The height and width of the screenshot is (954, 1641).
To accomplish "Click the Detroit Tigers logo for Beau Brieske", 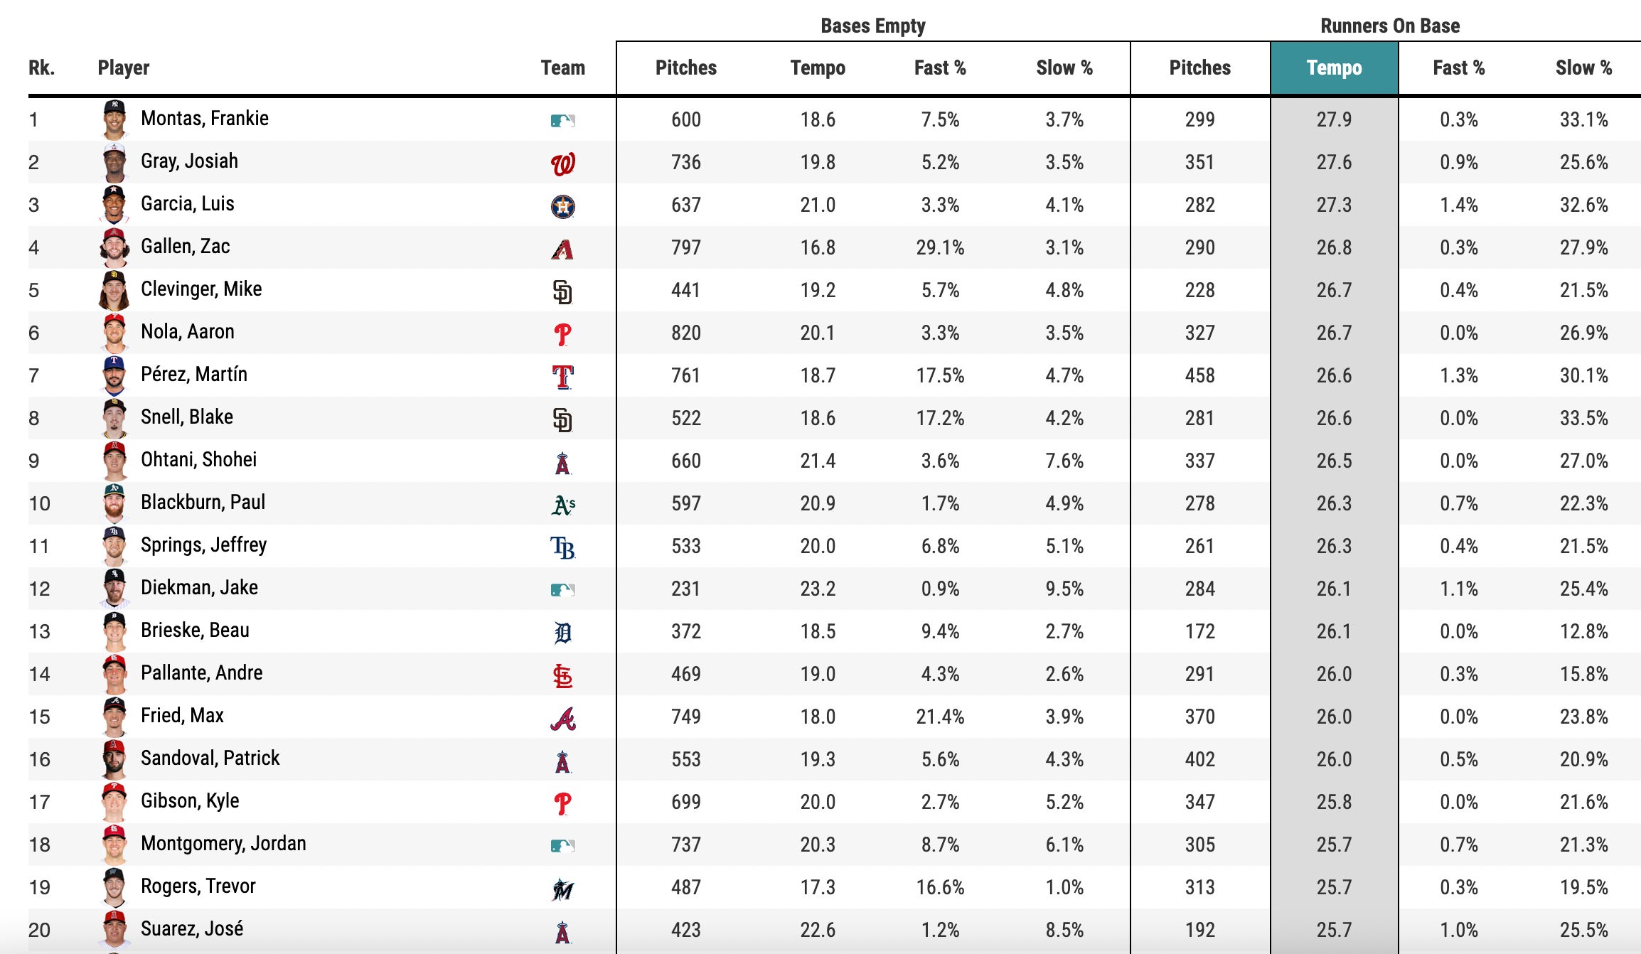I will pyautogui.click(x=562, y=632).
